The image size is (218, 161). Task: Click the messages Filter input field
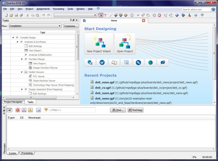(70, 110)
